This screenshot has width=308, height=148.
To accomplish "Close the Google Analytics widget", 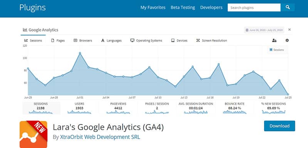I will (290, 30).
